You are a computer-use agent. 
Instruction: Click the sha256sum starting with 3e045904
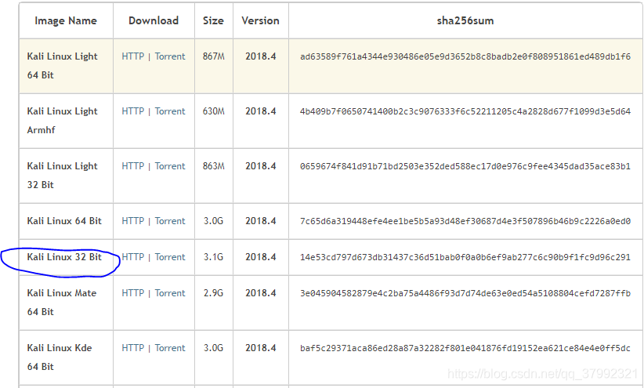point(465,293)
